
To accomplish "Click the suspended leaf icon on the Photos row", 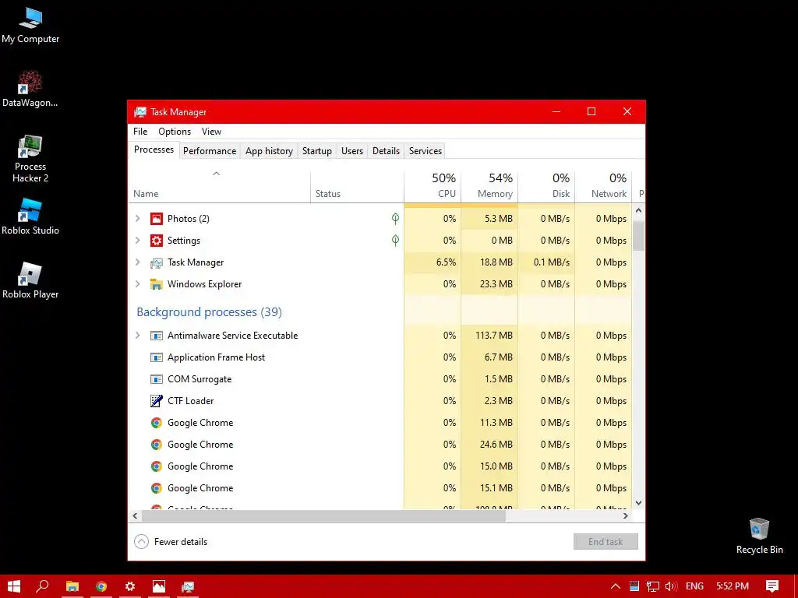I will (395, 219).
